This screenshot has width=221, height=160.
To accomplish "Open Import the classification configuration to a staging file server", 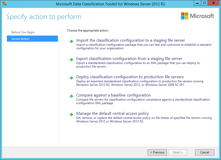I will pos(131,40).
